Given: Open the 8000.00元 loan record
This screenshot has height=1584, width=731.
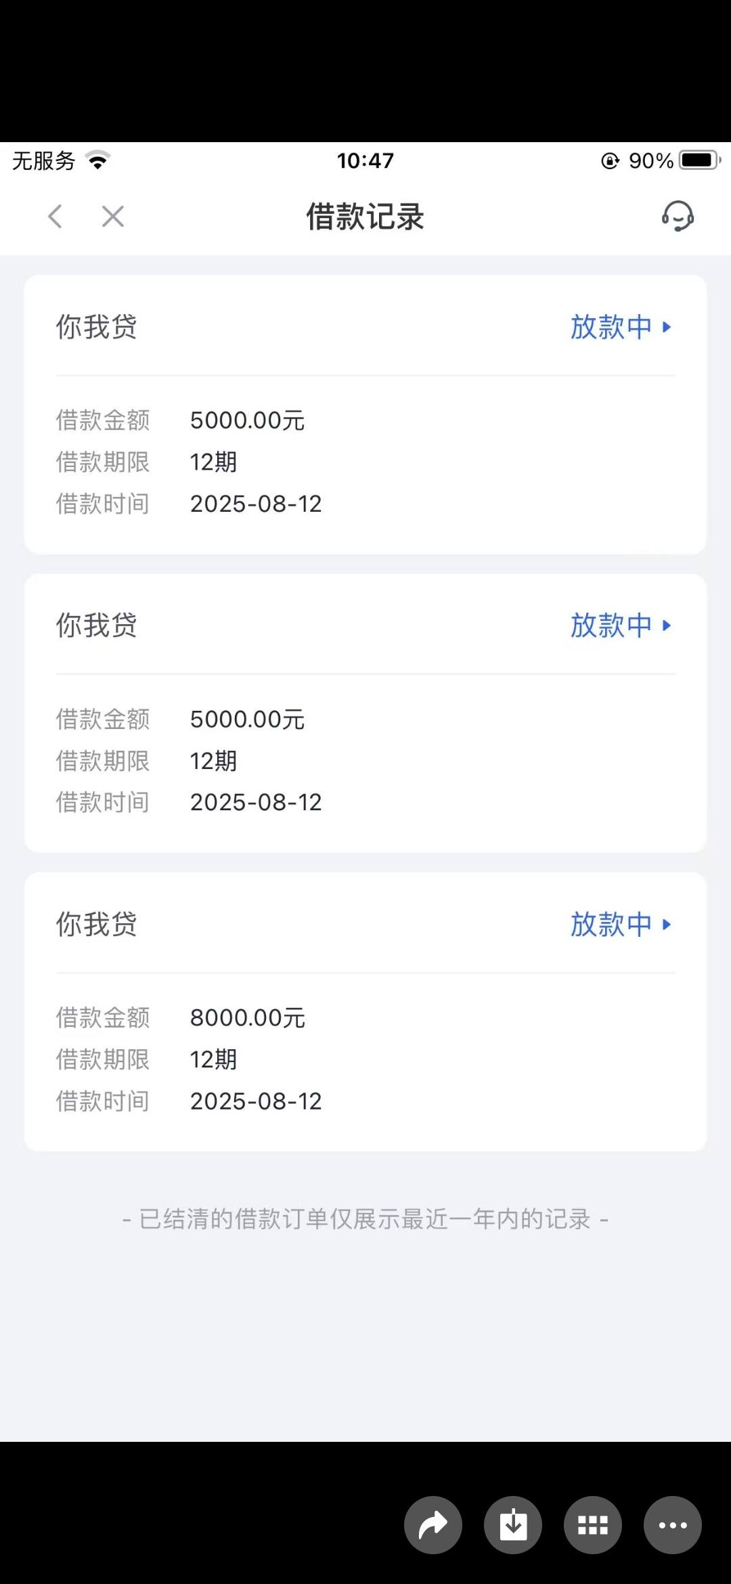Looking at the screenshot, I should pos(365,1011).
